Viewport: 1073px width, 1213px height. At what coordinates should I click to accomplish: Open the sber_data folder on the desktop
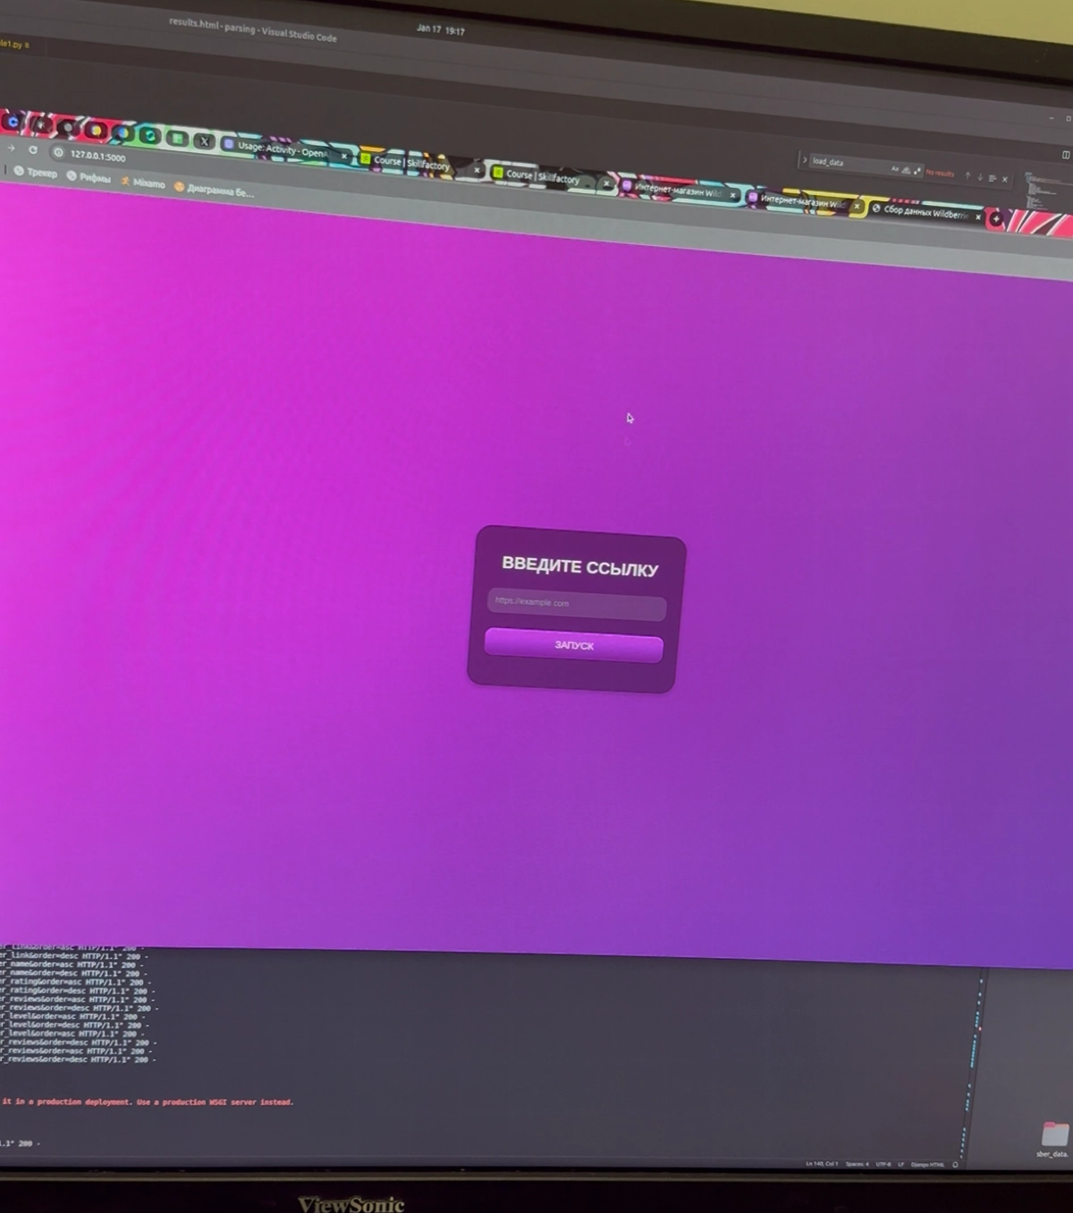(1053, 1140)
